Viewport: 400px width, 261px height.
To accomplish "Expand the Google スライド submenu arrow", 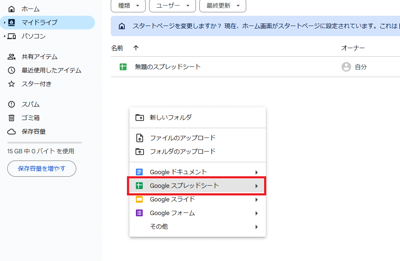I will (256, 200).
